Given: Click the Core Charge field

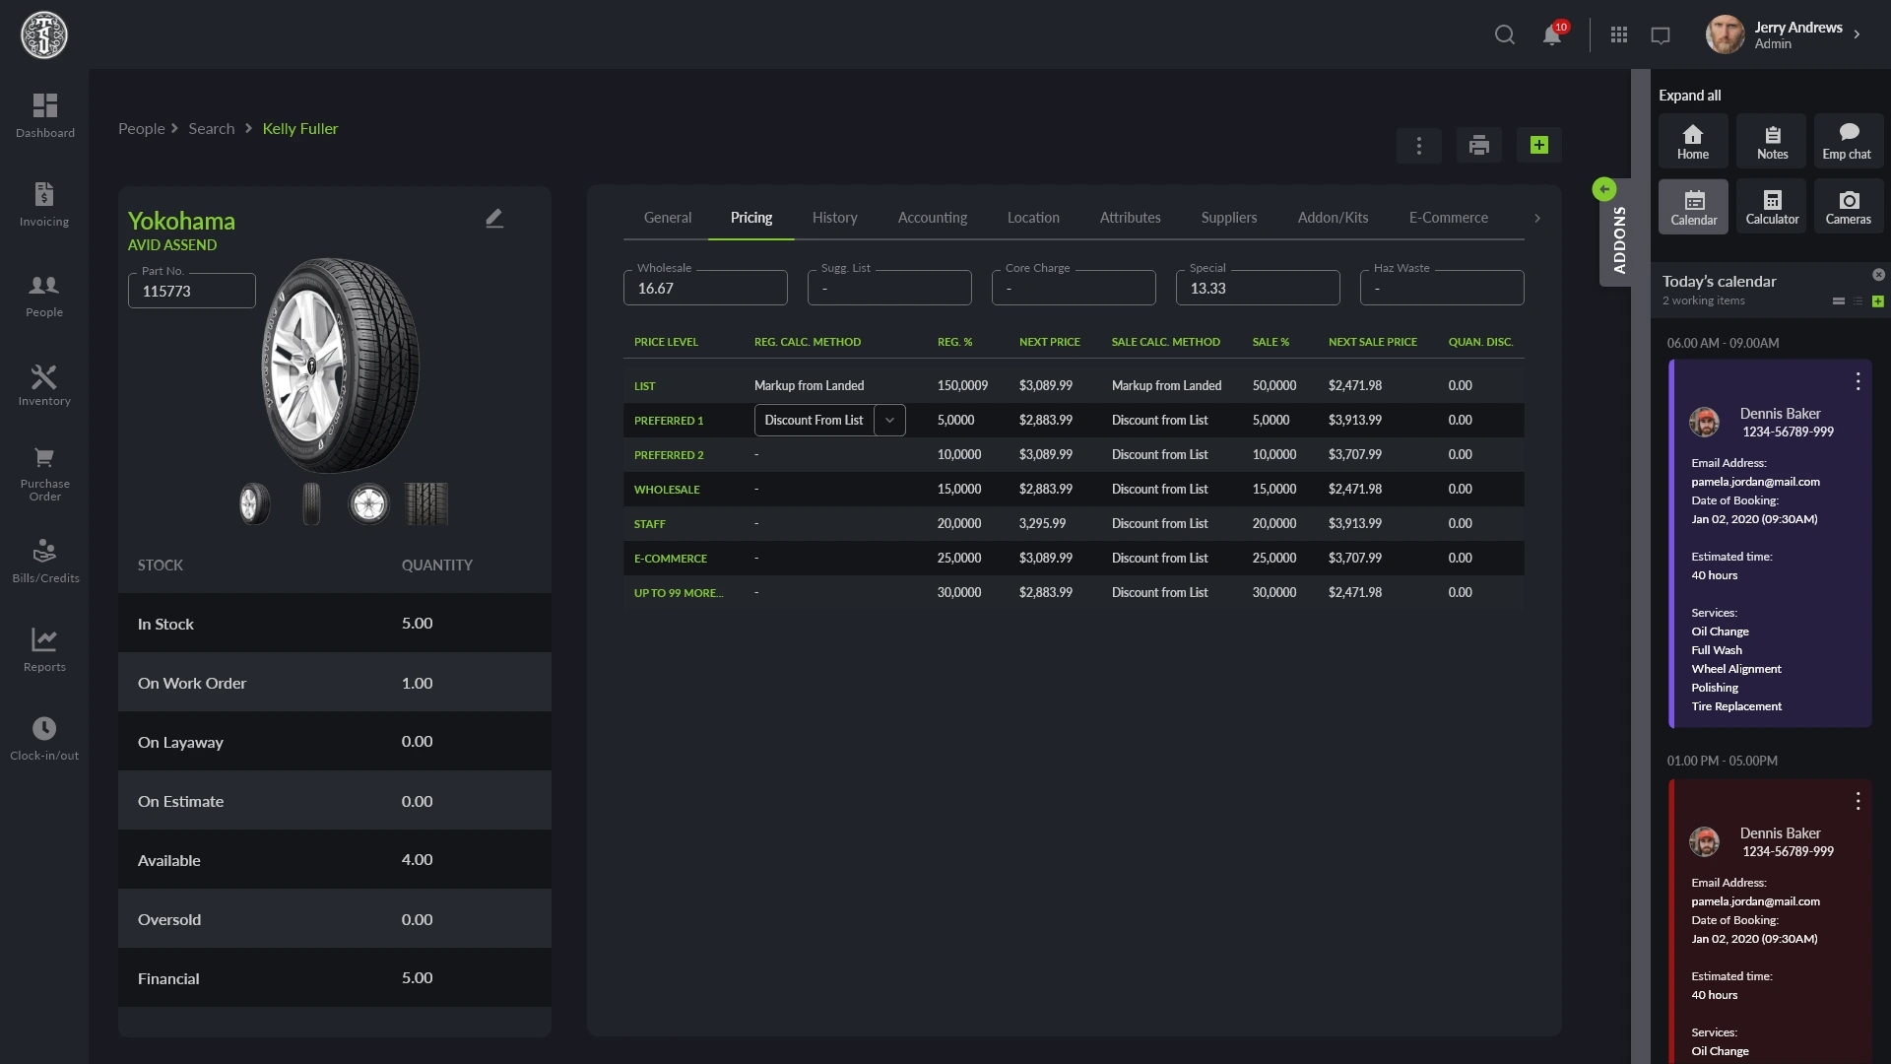Looking at the screenshot, I should (x=1074, y=288).
